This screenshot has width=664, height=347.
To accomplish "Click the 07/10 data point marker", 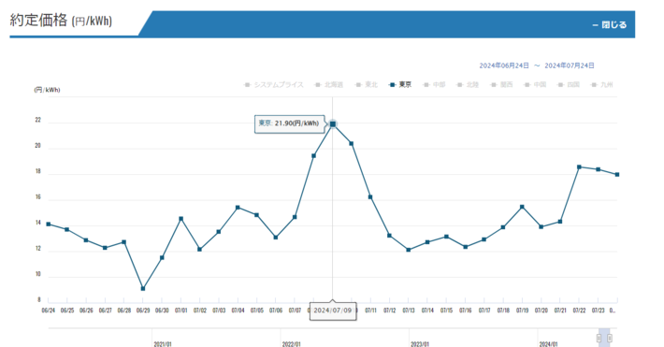I will point(352,144).
